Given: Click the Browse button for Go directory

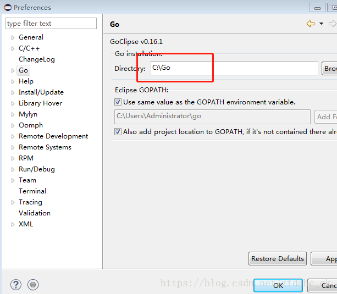Looking at the screenshot, I should coord(329,68).
